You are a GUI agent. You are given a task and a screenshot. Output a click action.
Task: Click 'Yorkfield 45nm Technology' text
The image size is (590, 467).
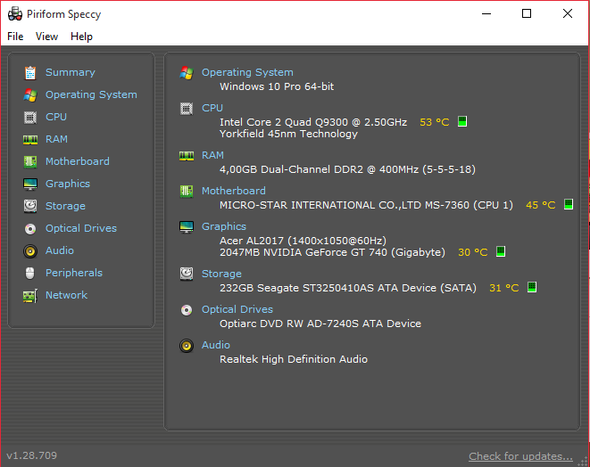[x=288, y=134]
